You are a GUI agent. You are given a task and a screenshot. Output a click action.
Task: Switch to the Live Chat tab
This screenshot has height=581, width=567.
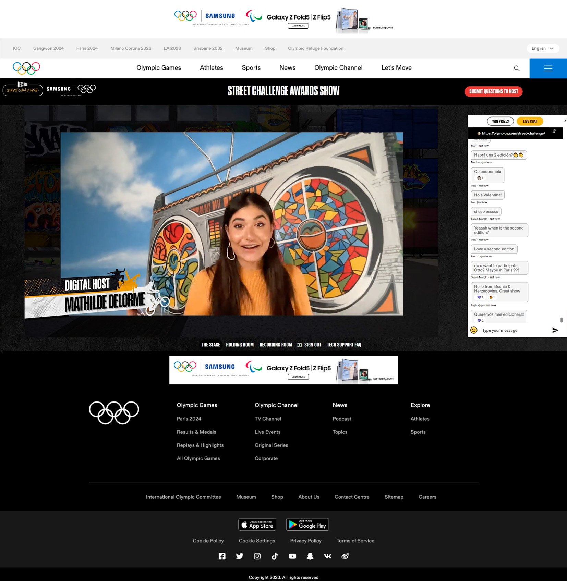point(530,121)
